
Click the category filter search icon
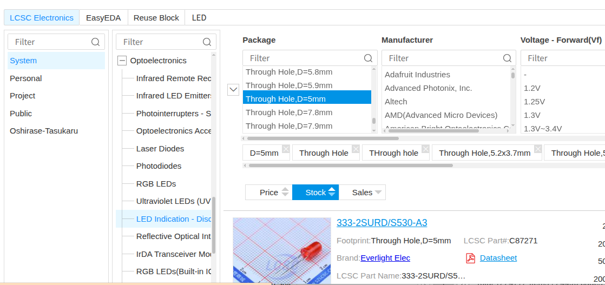point(207,42)
